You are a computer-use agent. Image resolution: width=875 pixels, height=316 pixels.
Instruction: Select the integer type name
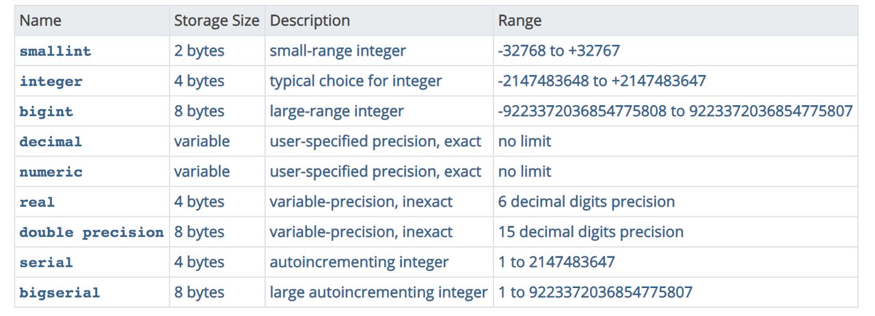(x=51, y=81)
